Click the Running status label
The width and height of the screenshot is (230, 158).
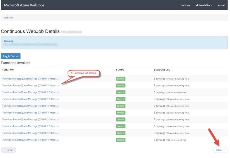(9, 41)
